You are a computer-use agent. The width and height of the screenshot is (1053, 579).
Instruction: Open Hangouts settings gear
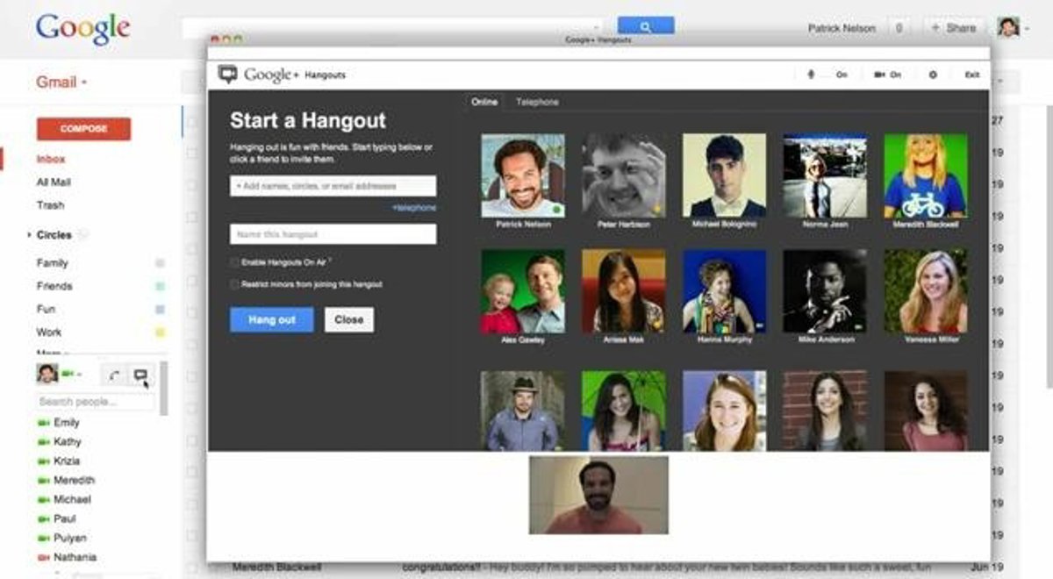(x=932, y=75)
